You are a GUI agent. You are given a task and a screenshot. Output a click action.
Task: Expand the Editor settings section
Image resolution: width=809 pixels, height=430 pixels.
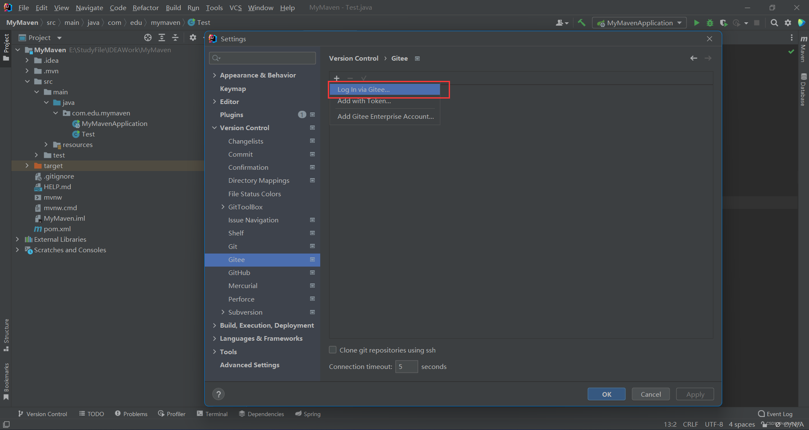214,101
